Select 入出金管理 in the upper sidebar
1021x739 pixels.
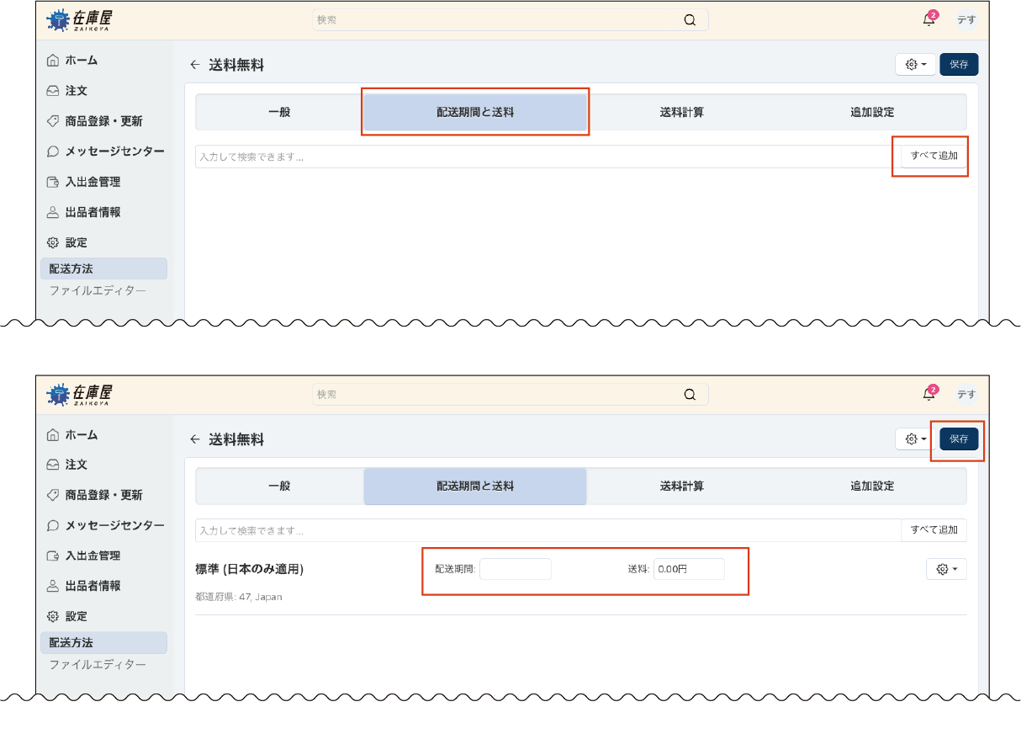[93, 182]
